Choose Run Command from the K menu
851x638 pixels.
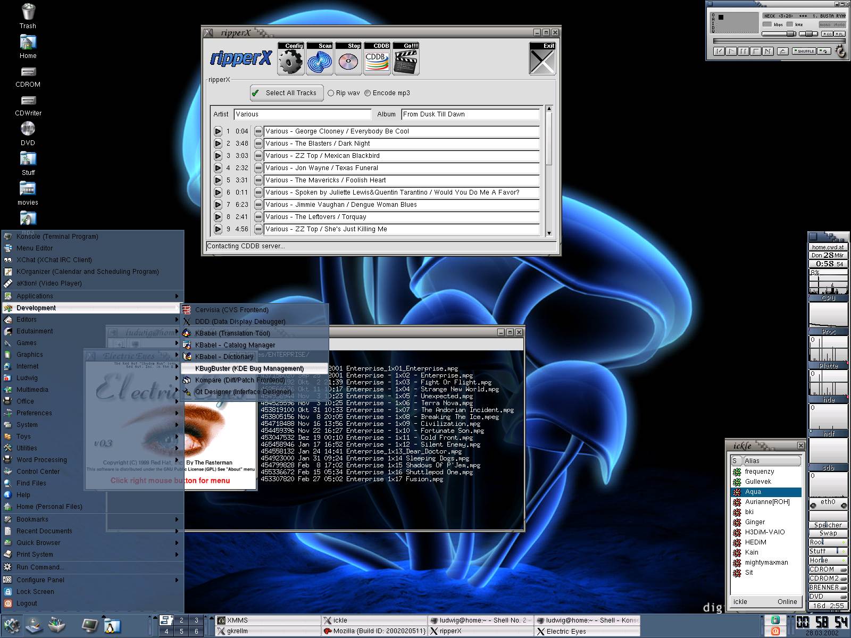93,567
